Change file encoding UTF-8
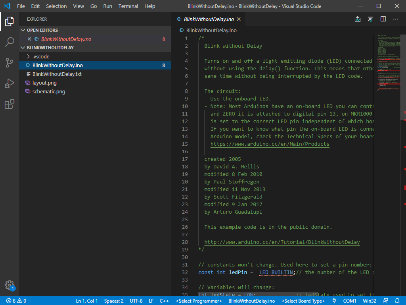 click(x=136, y=301)
